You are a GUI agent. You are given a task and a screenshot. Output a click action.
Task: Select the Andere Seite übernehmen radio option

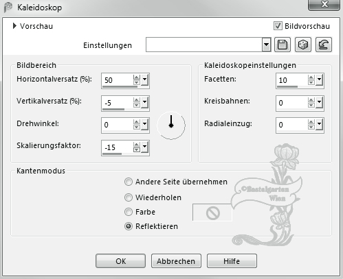[x=129, y=182]
